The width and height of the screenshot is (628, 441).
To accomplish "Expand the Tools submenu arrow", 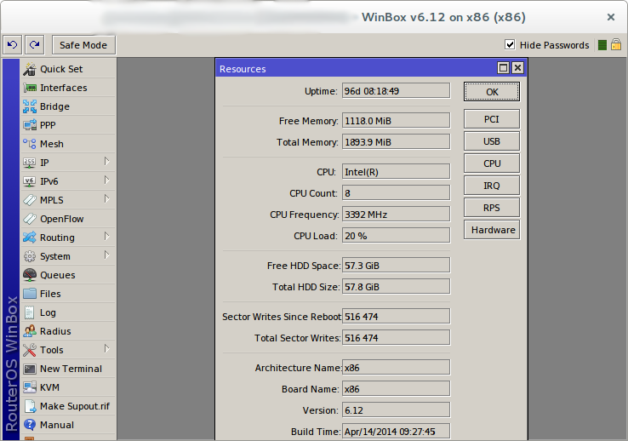I will pyautogui.click(x=106, y=349).
